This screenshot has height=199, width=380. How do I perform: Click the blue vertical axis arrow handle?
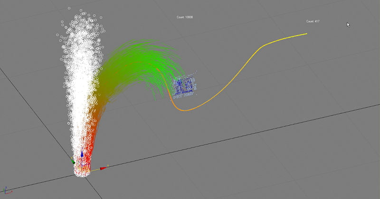pyautogui.click(x=82, y=154)
